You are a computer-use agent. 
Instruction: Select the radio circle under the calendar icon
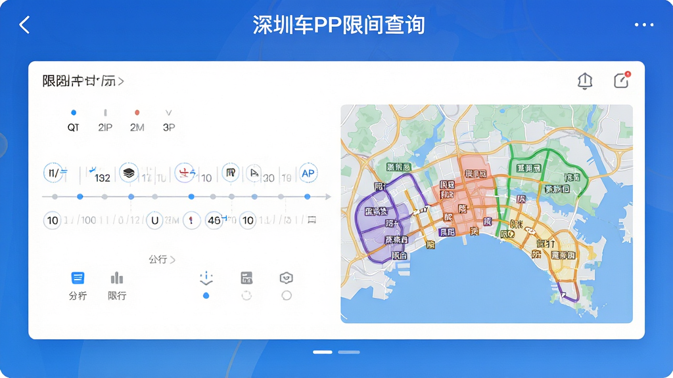[246, 296]
